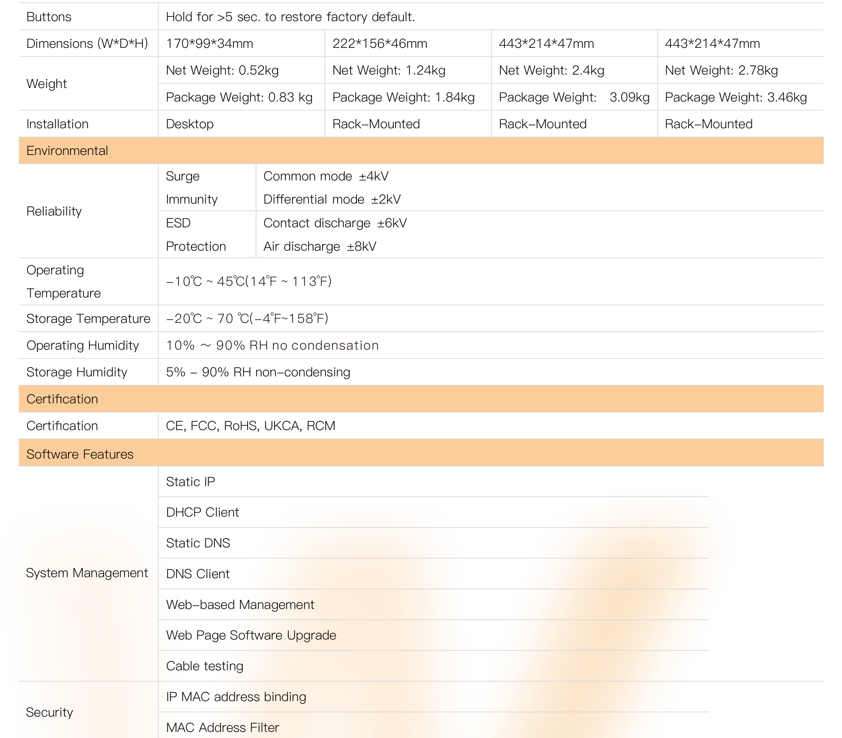The image size is (842, 738).
Task: Click the Certification orange section header
Action: (x=62, y=399)
